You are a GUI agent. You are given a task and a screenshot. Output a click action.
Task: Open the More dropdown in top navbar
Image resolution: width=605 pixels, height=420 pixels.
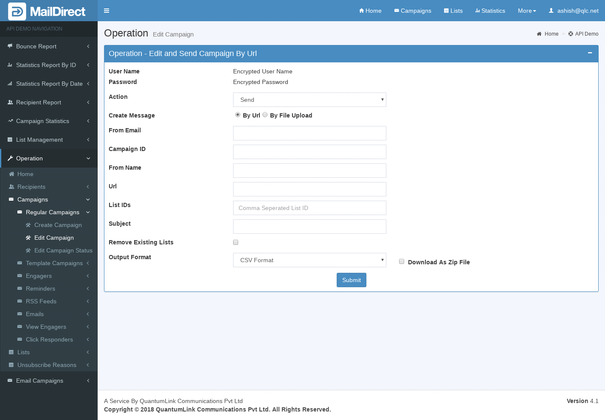(x=526, y=11)
